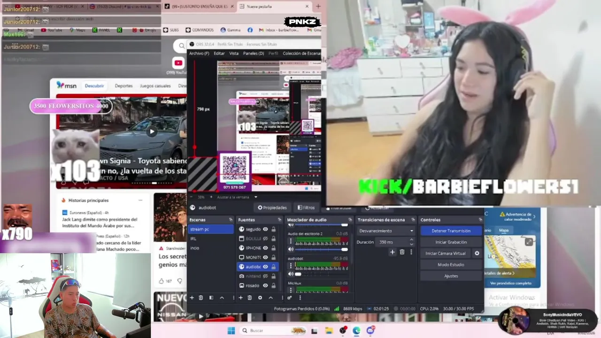Open the Desvanecimiento transition dropdown
The height and width of the screenshot is (338, 601).
[x=386, y=231]
